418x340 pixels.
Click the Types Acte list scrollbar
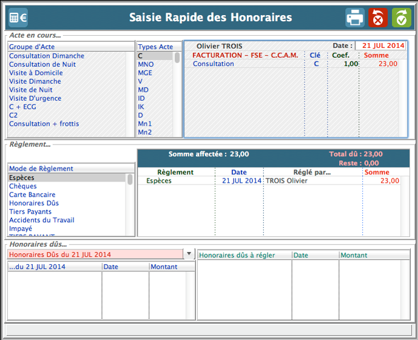[x=177, y=91]
